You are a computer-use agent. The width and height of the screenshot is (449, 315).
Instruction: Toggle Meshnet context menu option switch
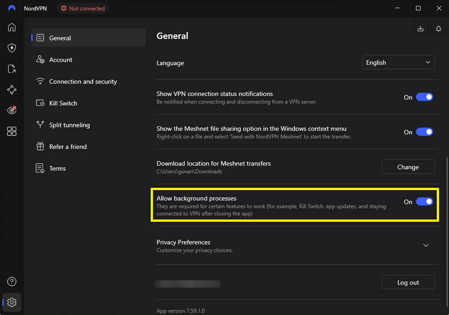pos(425,132)
